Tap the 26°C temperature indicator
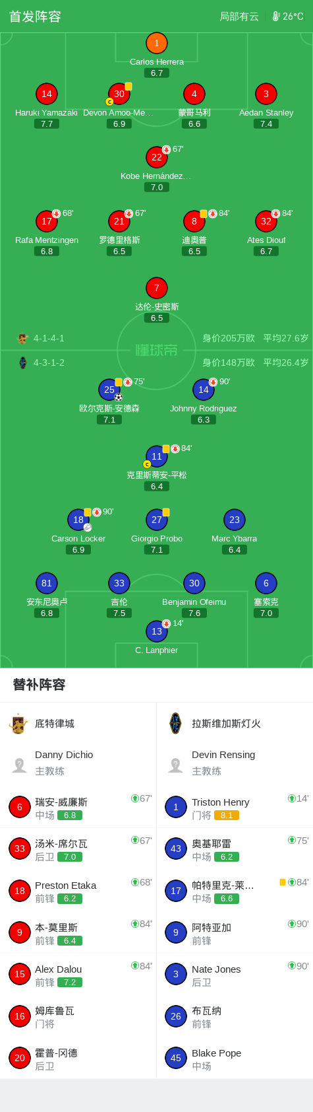The width and height of the screenshot is (313, 1112). [x=288, y=17]
